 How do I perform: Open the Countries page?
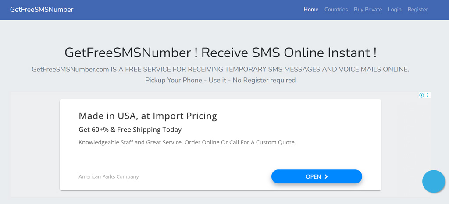coord(336,10)
